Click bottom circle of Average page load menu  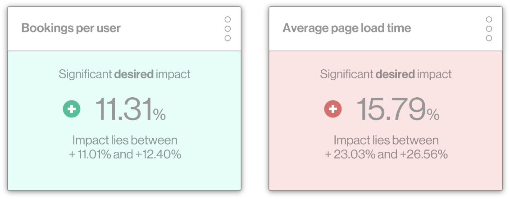pos(489,38)
